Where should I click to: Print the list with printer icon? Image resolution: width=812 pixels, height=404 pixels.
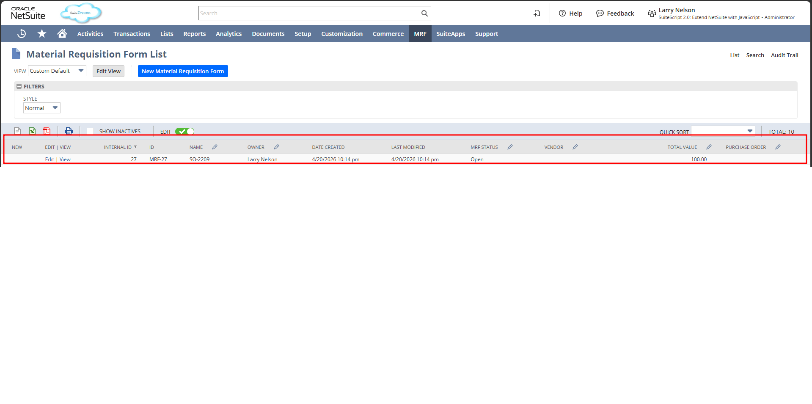pyautogui.click(x=69, y=131)
